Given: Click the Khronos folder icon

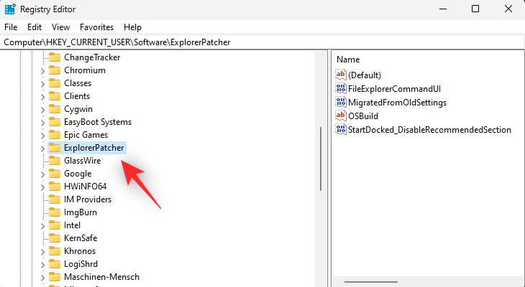Looking at the screenshot, I should coord(54,251).
